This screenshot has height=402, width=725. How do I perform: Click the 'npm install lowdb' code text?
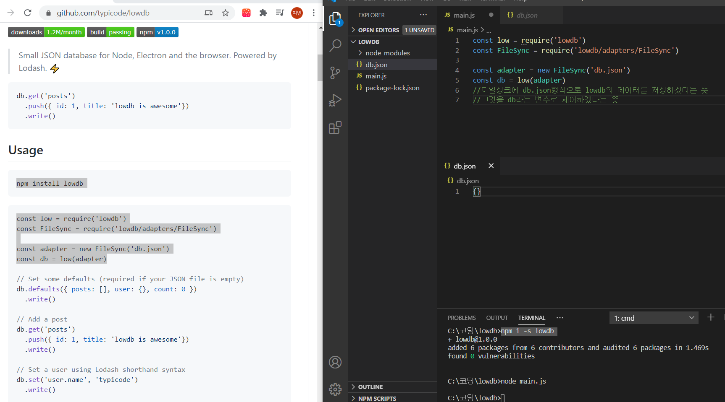point(50,183)
